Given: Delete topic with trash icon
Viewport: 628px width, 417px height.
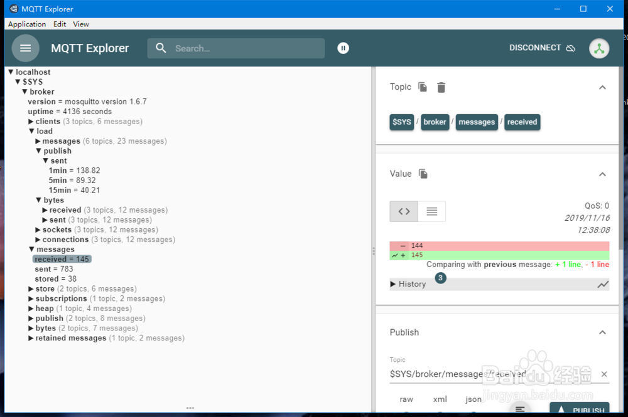Looking at the screenshot, I should [441, 87].
